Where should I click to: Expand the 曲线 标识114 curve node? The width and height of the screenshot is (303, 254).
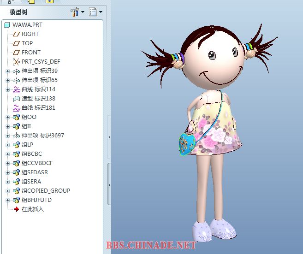[7, 89]
